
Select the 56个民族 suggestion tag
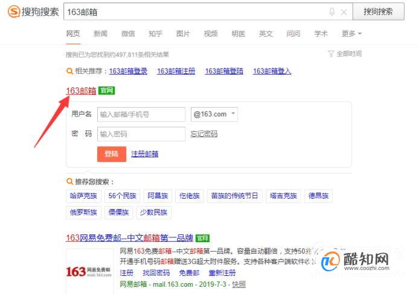(123, 196)
